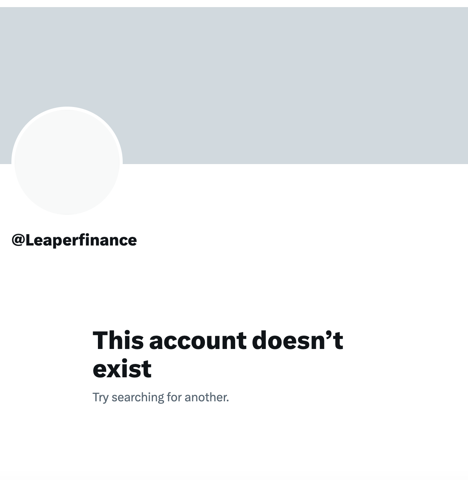Click the word "account" in the heading
The height and width of the screenshot is (480, 468).
(x=198, y=341)
